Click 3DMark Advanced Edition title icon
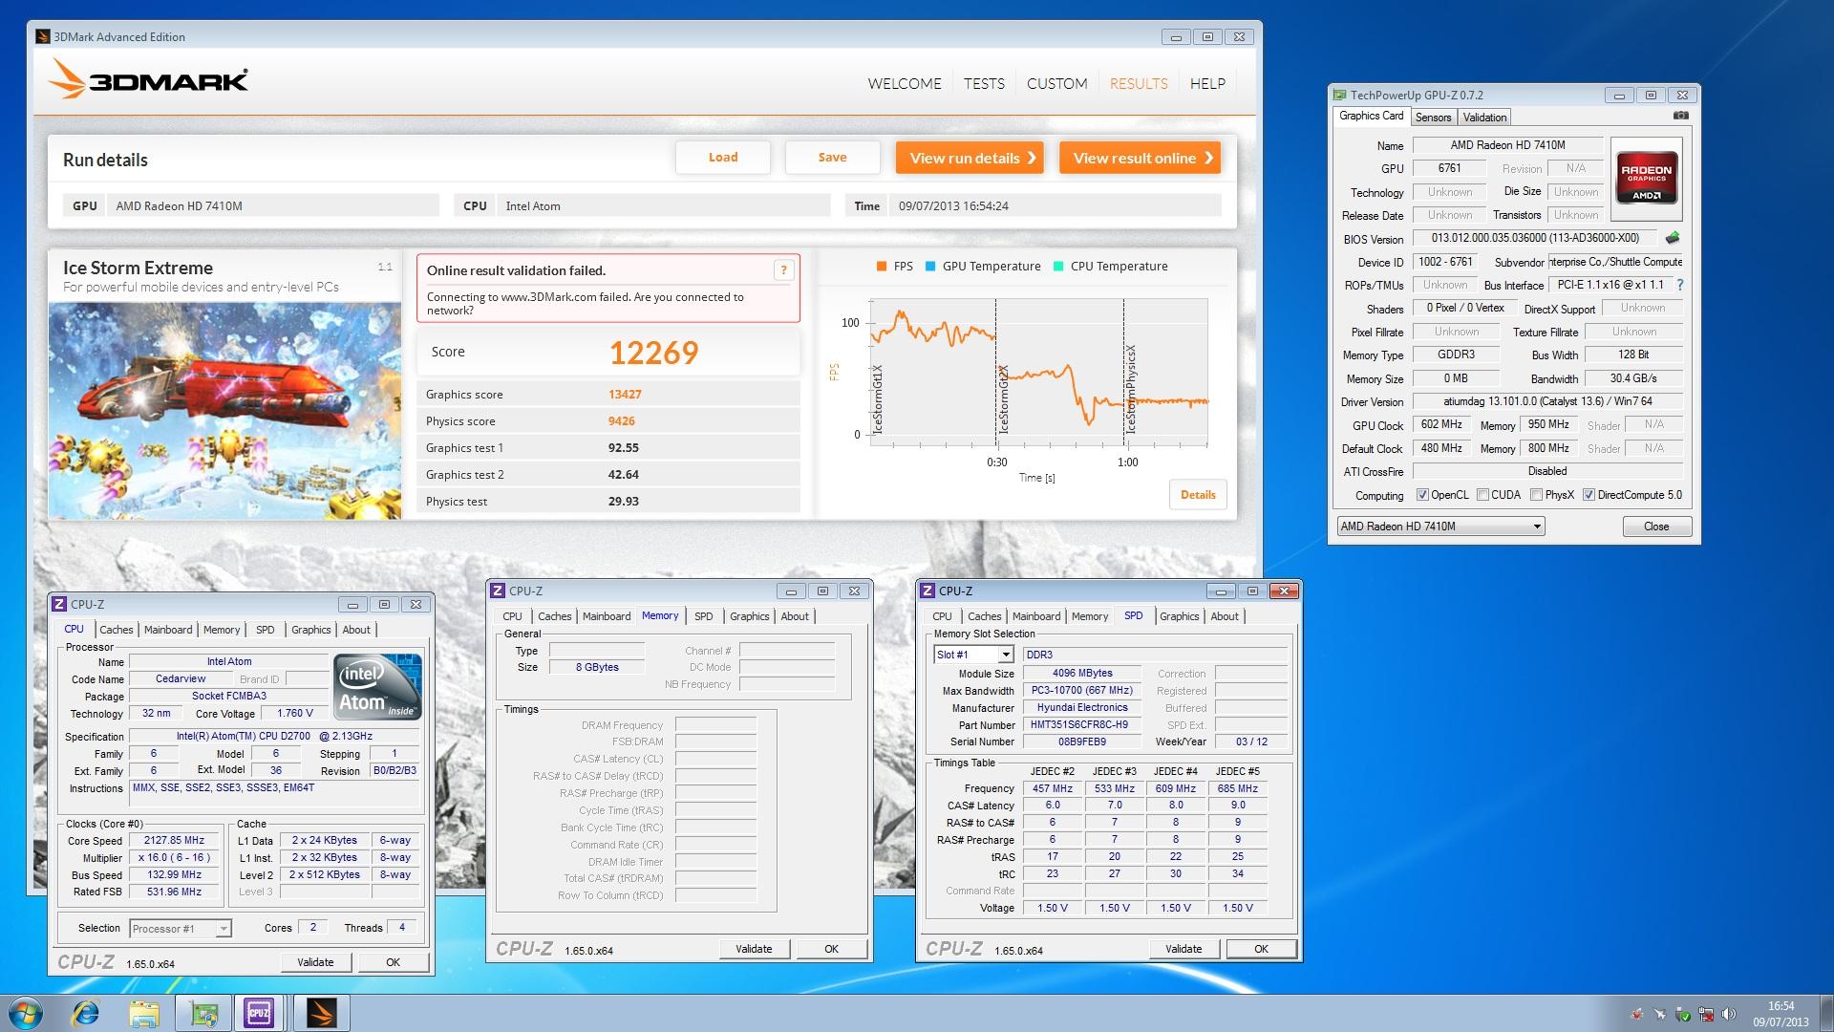Screen dimensions: 1834x1032 click(x=42, y=36)
